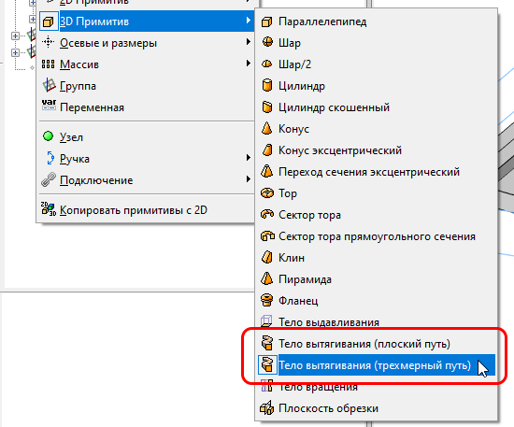514x427 pixels.
Task: Choose the Массив menu item
Action: 147,64
